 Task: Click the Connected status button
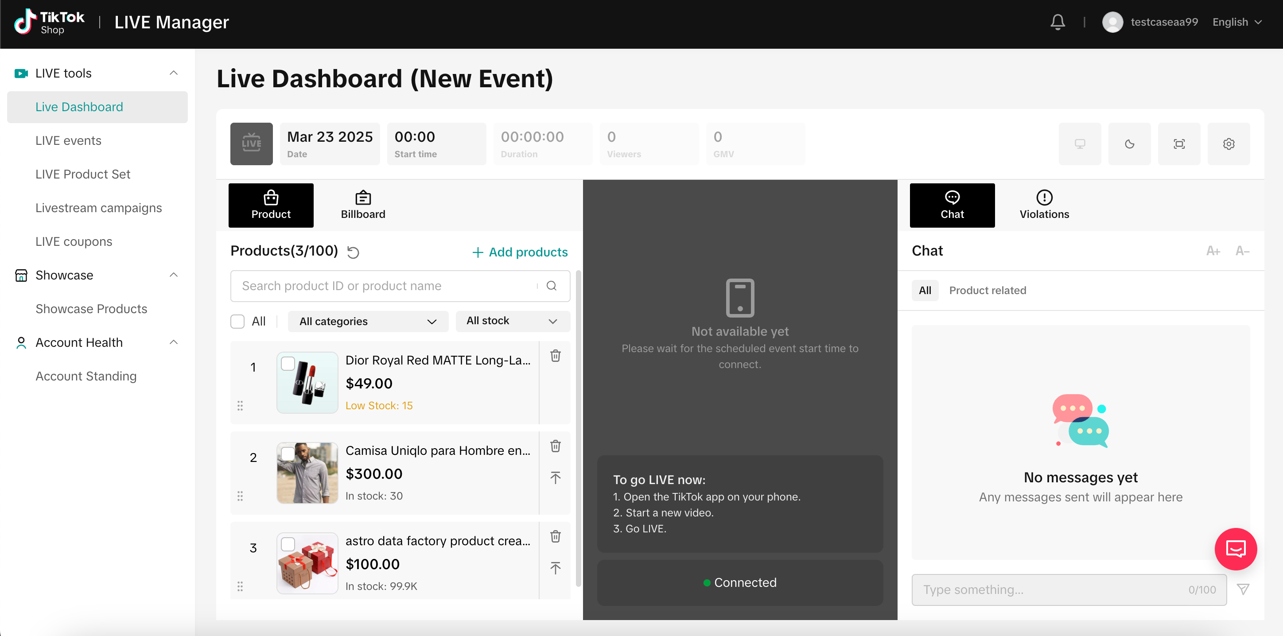[x=740, y=583]
